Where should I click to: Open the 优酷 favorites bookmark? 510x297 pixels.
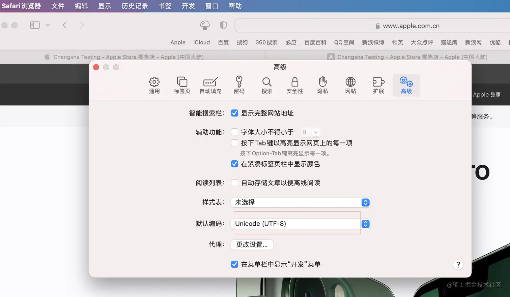click(495, 42)
